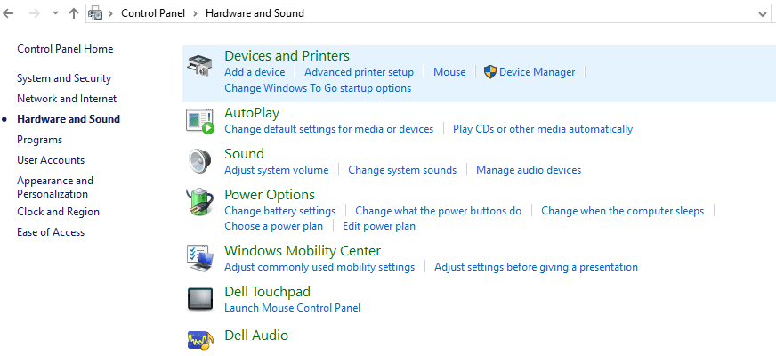Change Windows To Go startup options
The image size is (776, 356).
tap(318, 88)
